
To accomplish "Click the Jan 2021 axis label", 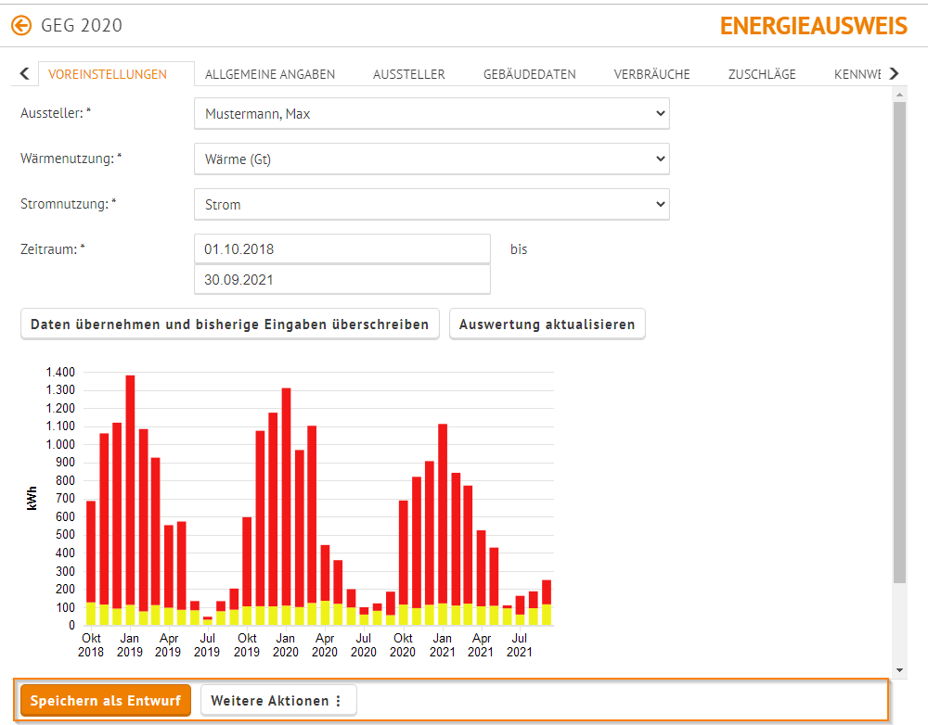I will pos(442,645).
